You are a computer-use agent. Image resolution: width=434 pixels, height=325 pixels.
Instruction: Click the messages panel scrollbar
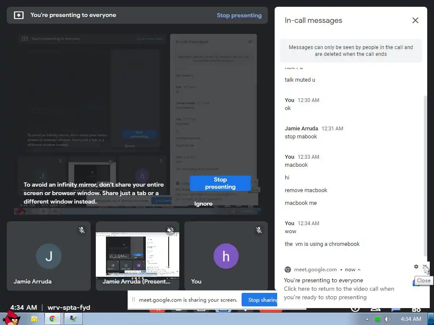425,176
